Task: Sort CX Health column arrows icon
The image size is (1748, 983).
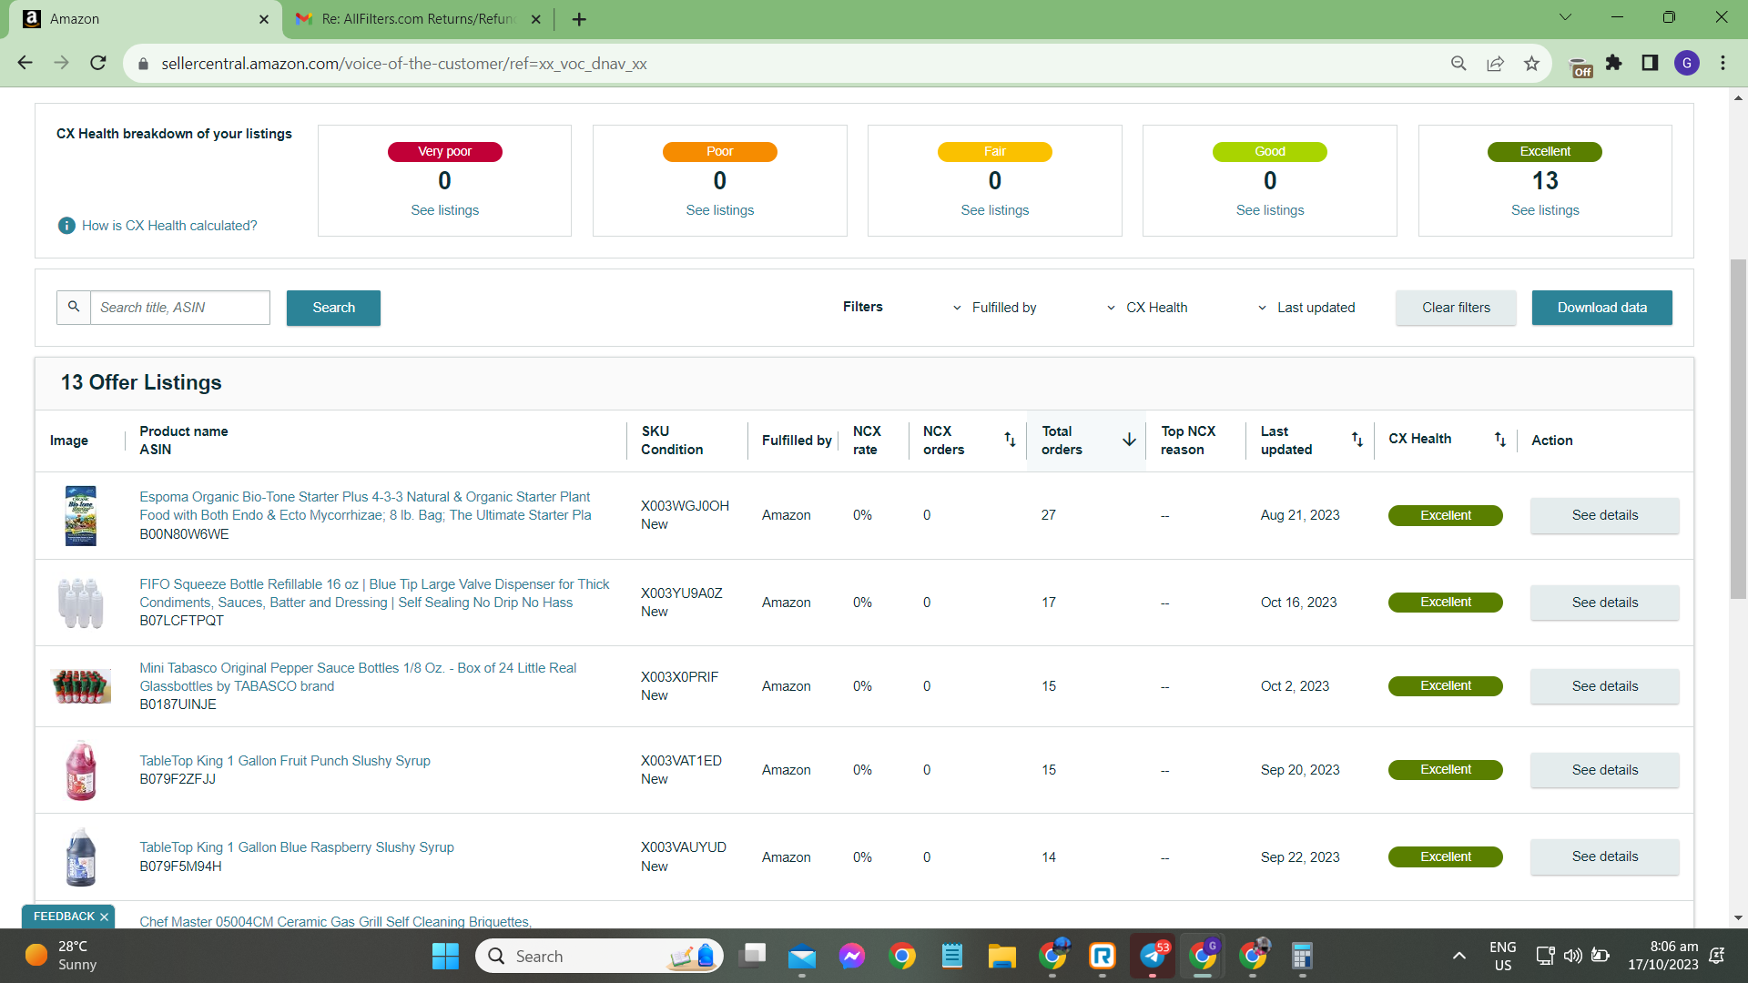Action: coord(1499,440)
